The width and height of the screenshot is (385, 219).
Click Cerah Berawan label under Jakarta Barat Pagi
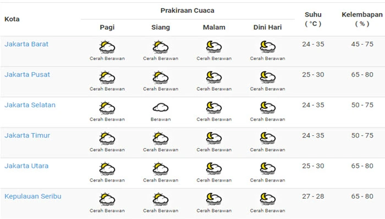pyautogui.click(x=107, y=58)
